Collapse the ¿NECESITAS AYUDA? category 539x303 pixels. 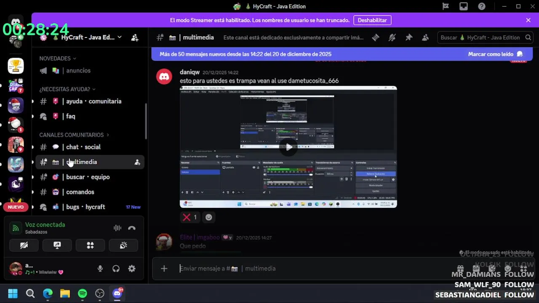point(67,89)
